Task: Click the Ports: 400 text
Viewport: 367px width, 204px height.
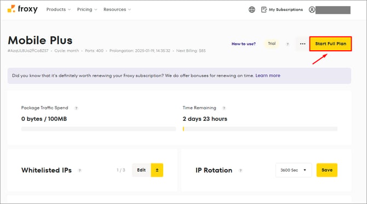Action: [94, 51]
